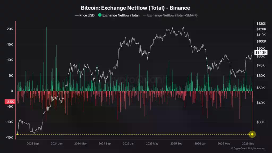Click the yellow highlighted circle marker

pyautogui.click(x=252, y=134)
